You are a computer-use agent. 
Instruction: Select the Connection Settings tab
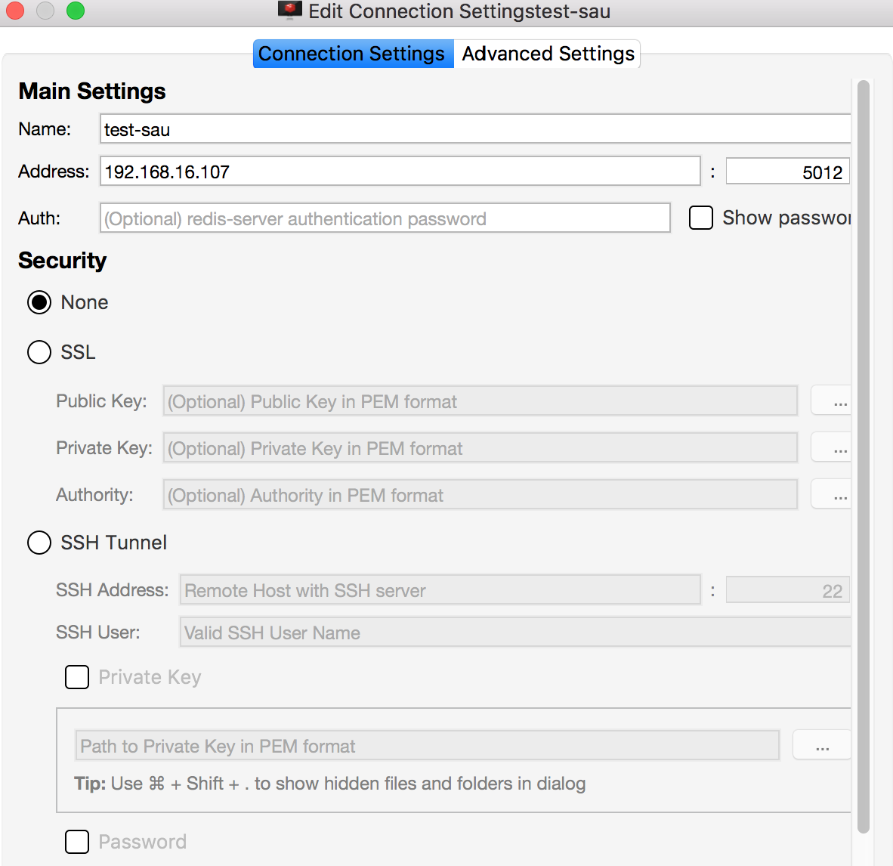tap(352, 54)
